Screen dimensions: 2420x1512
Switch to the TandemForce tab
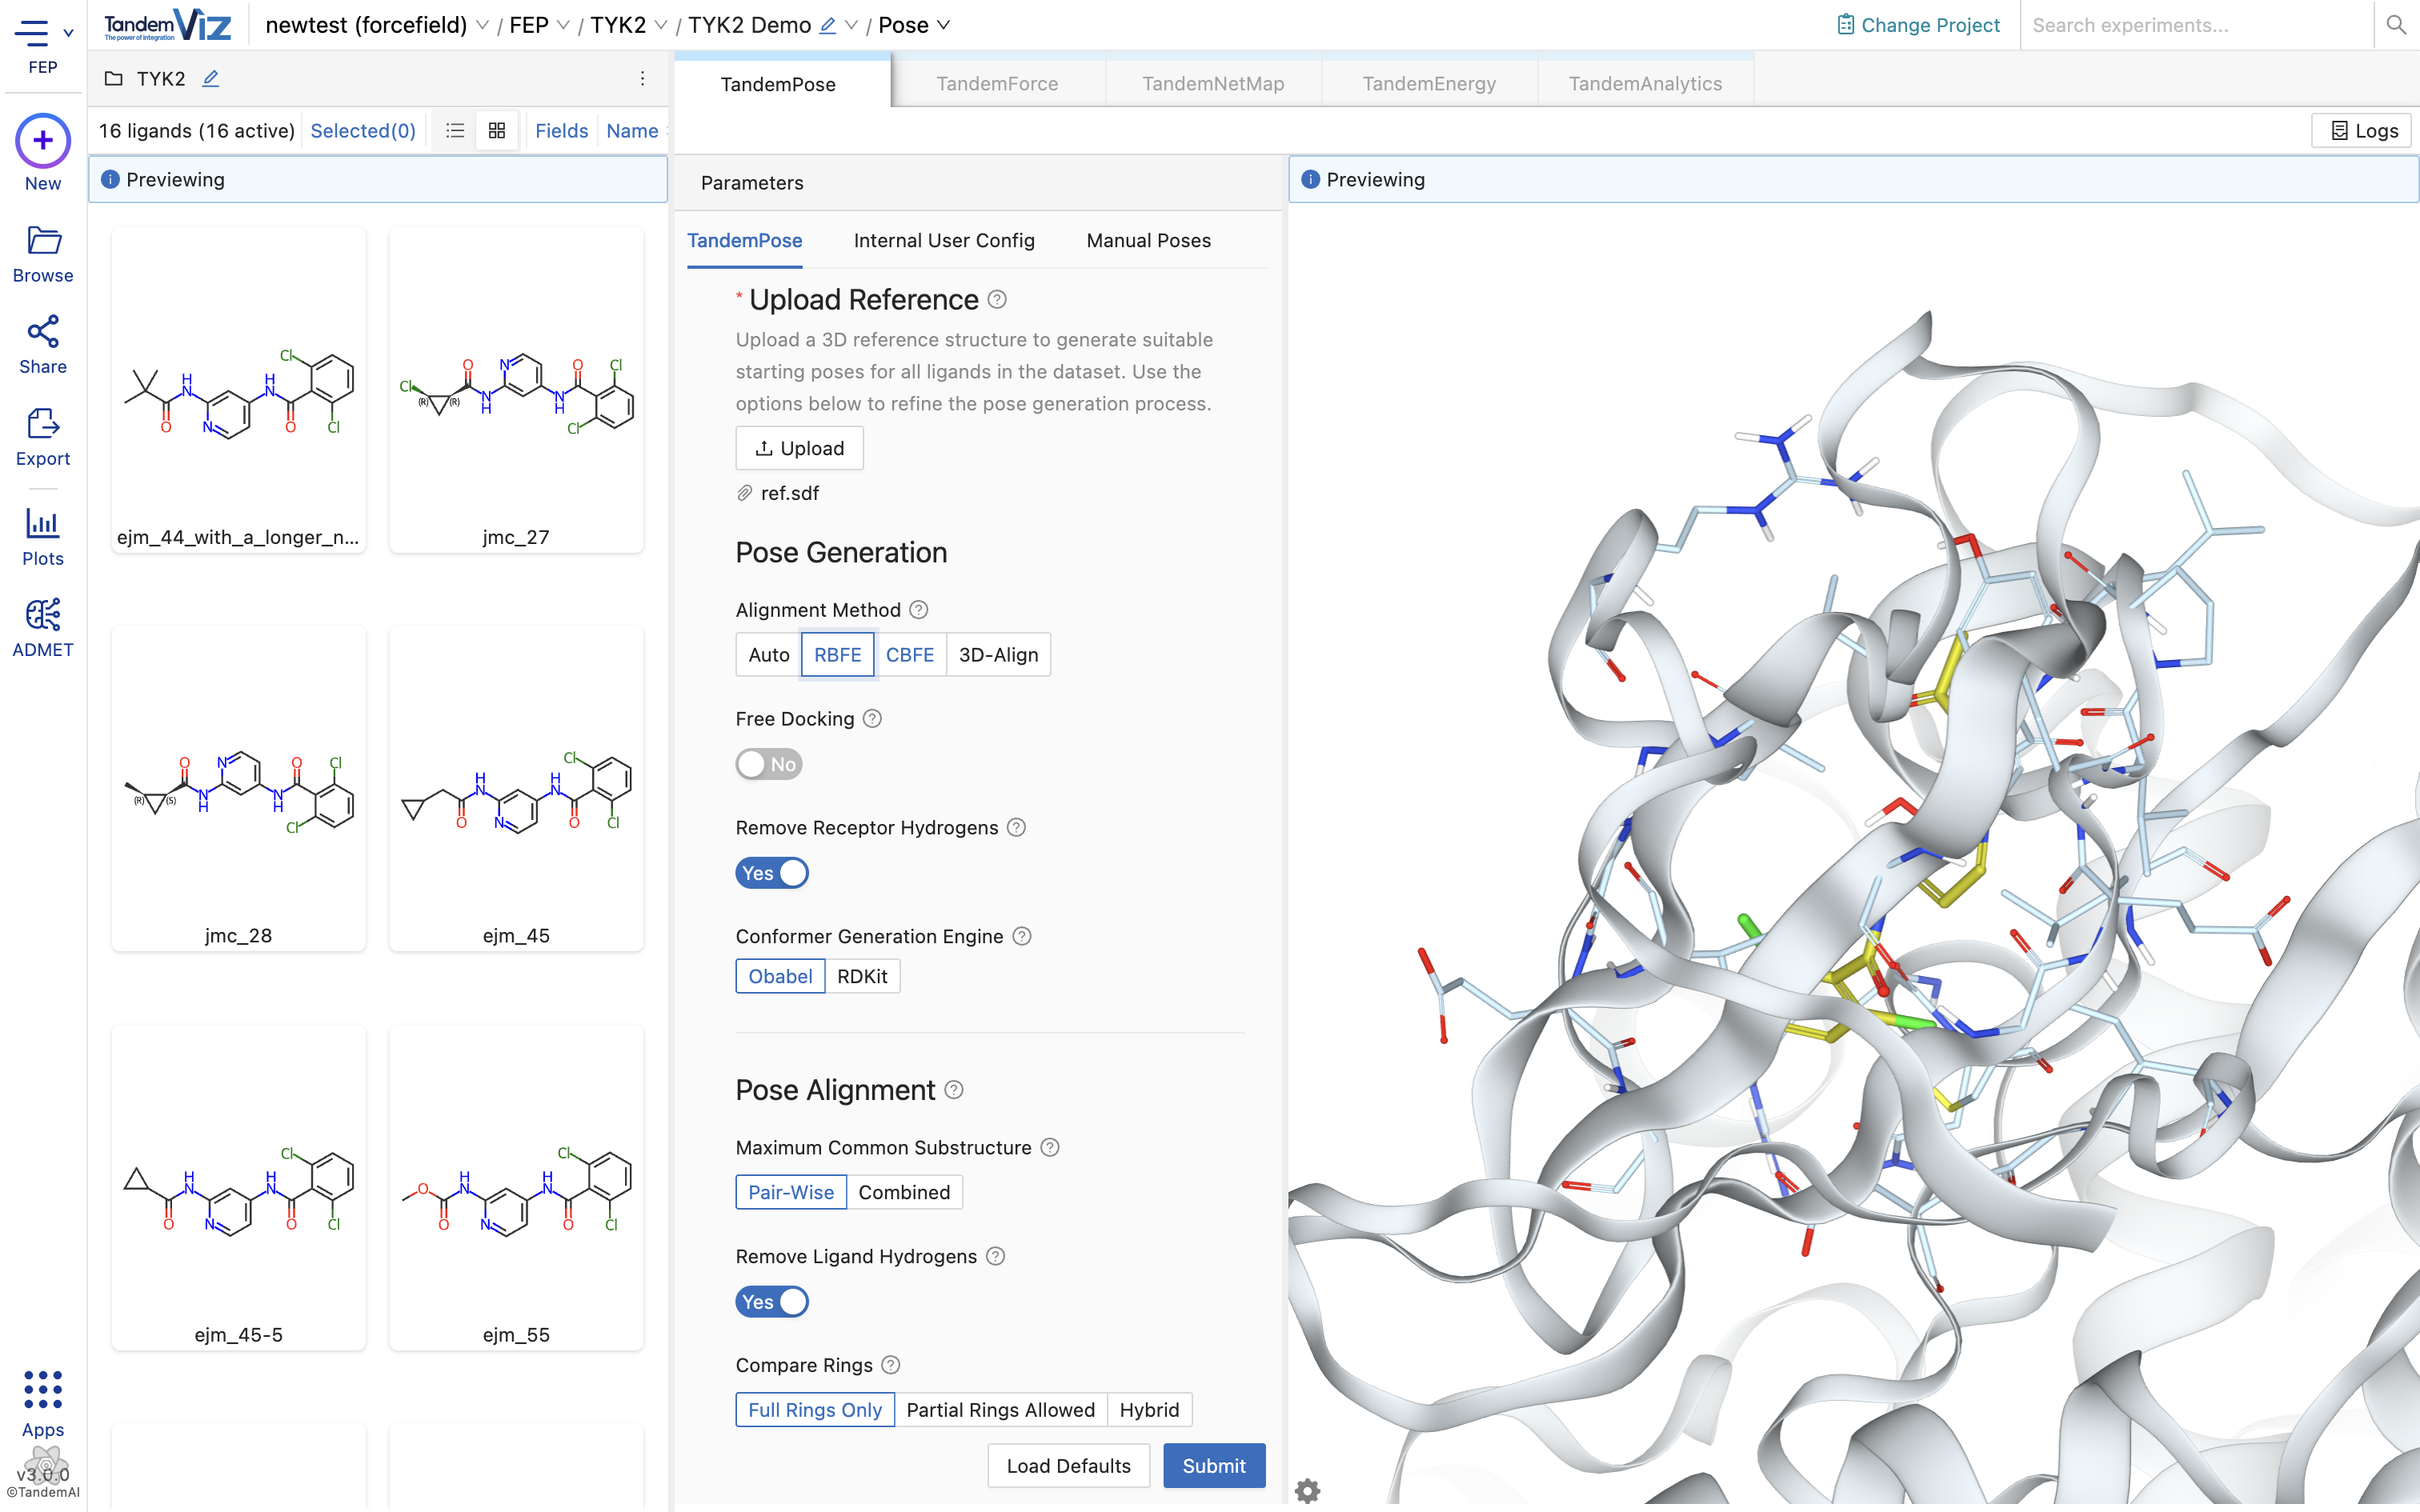pyautogui.click(x=997, y=84)
